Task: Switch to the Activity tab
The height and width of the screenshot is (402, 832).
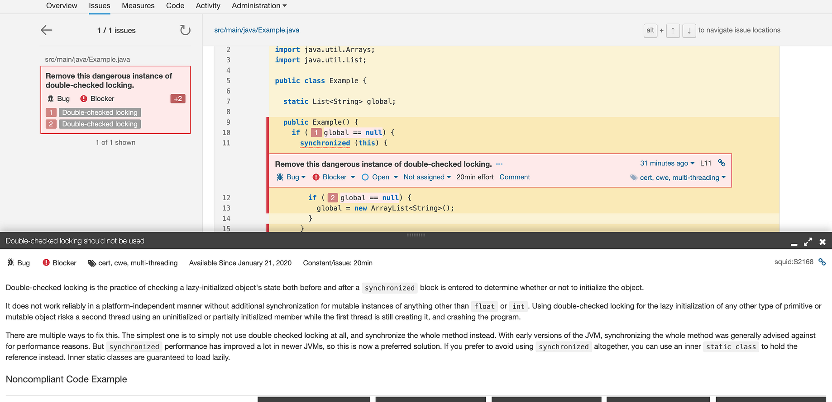Action: click(208, 6)
